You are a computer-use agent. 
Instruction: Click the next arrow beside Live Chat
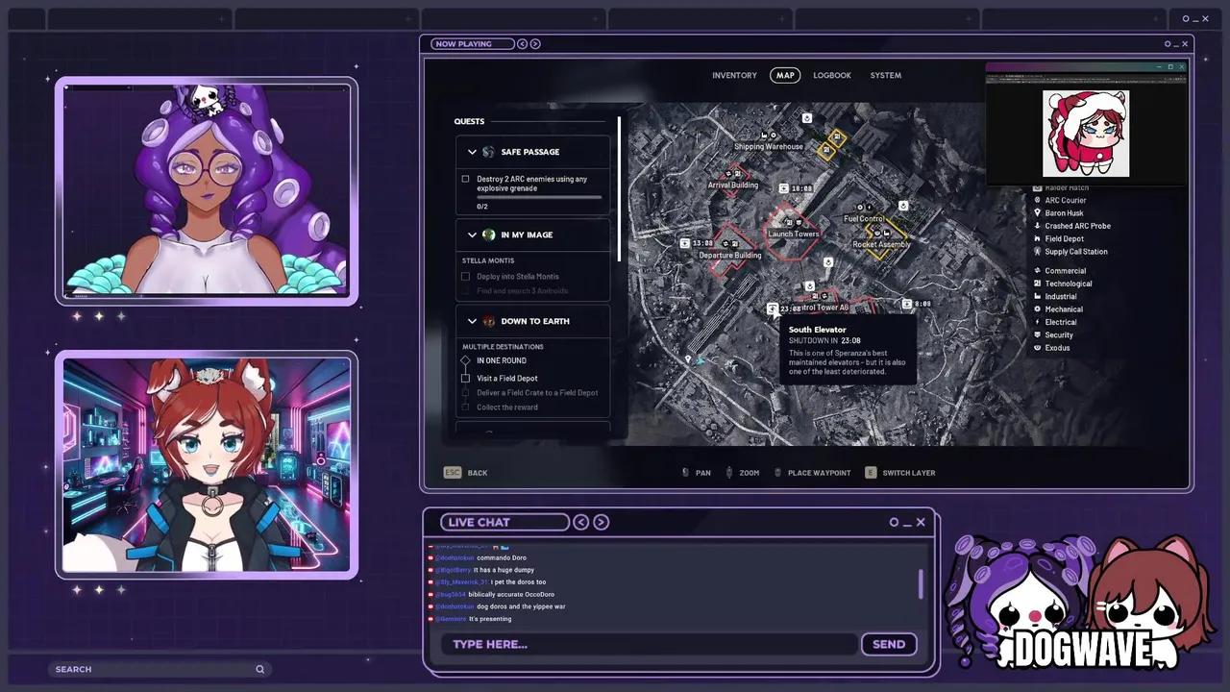(x=601, y=522)
